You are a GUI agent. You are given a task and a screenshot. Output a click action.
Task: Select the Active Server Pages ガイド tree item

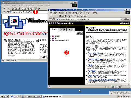(x=62, y=40)
